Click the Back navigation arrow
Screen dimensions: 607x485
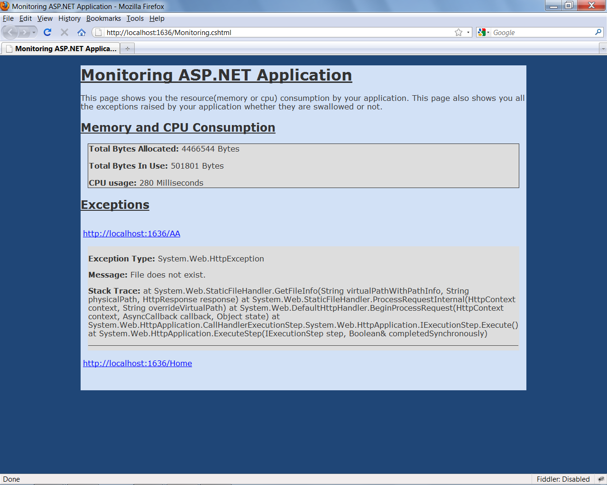[10, 32]
